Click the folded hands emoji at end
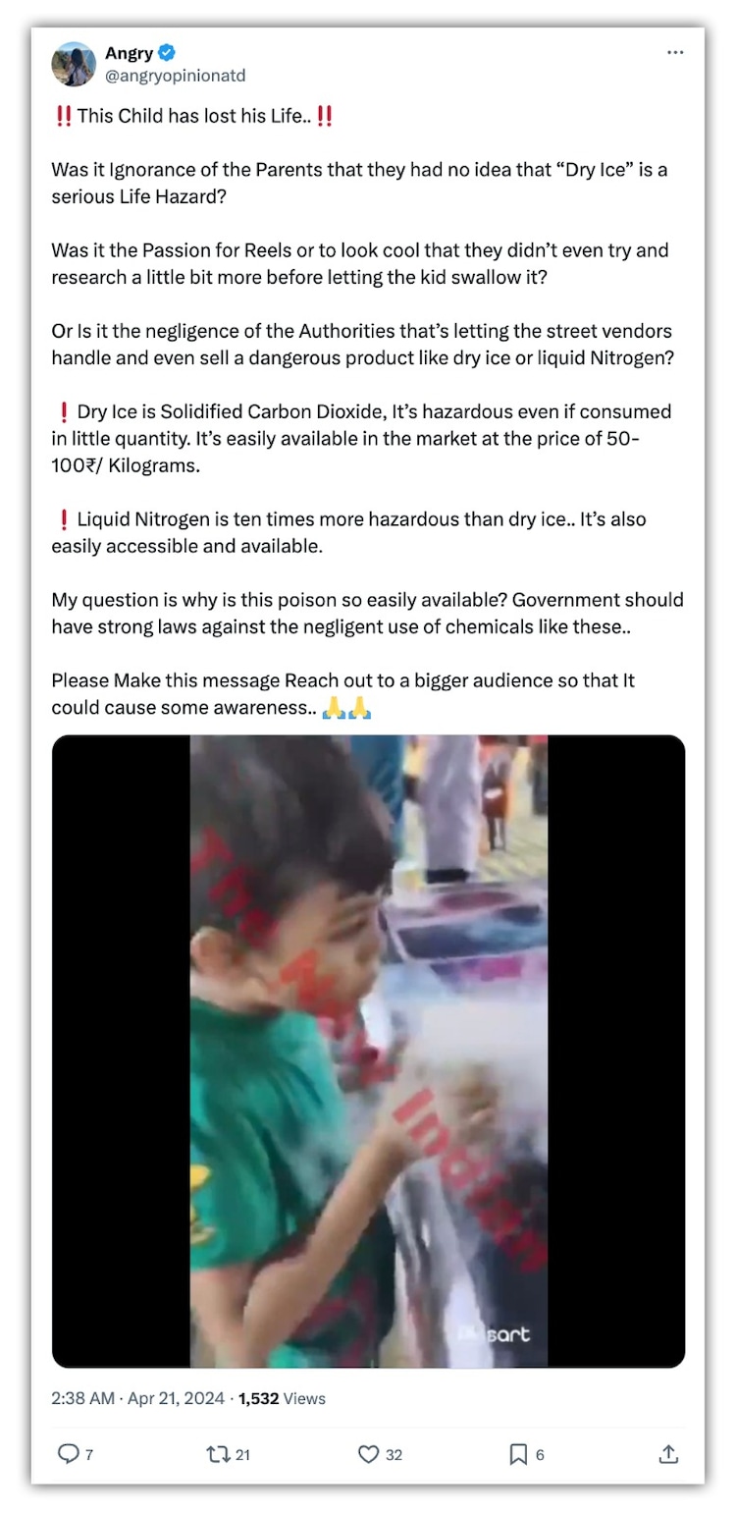This screenshot has width=736, height=1514. pos(347,708)
